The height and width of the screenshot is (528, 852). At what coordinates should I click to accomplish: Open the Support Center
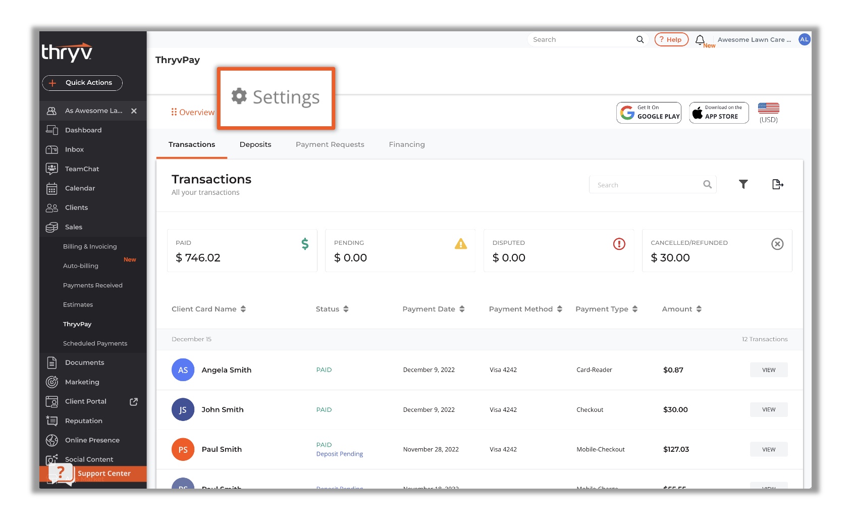coord(93,473)
